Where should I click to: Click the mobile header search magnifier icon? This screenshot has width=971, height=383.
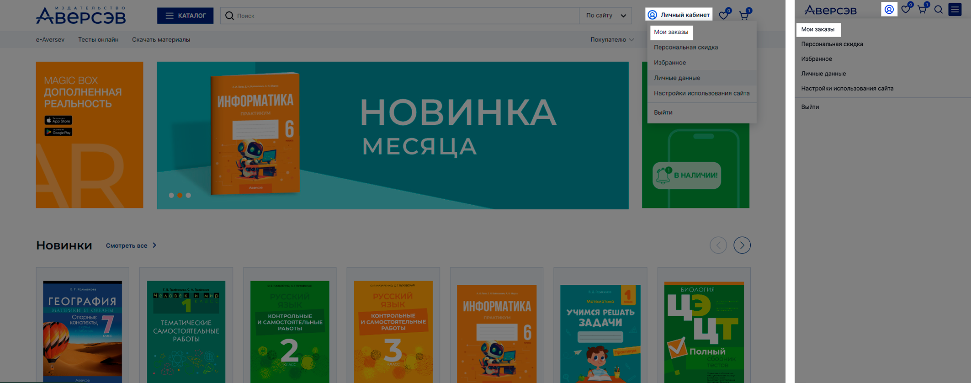tap(939, 10)
